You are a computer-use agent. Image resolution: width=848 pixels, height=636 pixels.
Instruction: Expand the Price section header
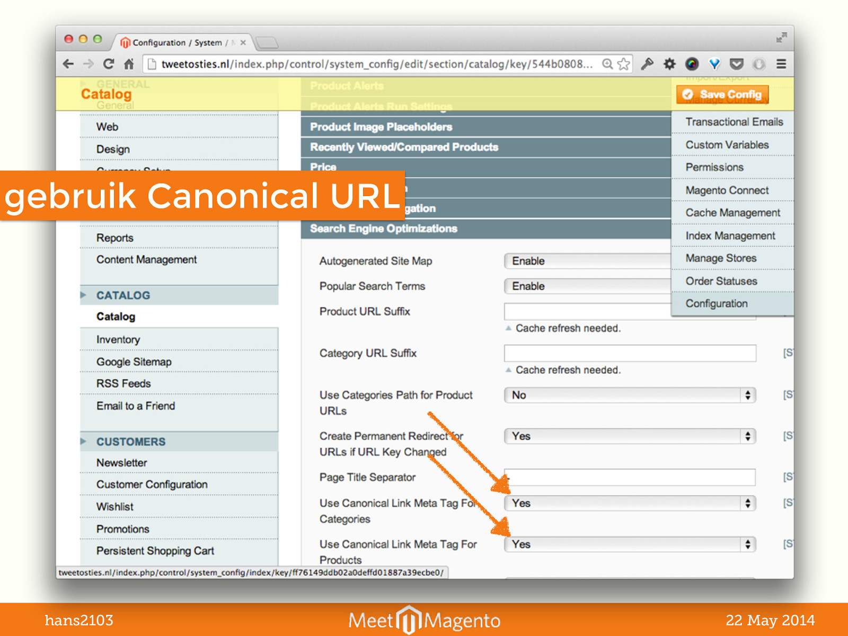pyautogui.click(x=486, y=167)
